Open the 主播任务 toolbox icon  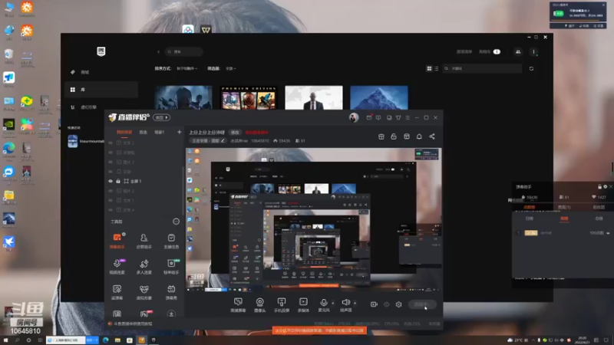click(x=171, y=240)
